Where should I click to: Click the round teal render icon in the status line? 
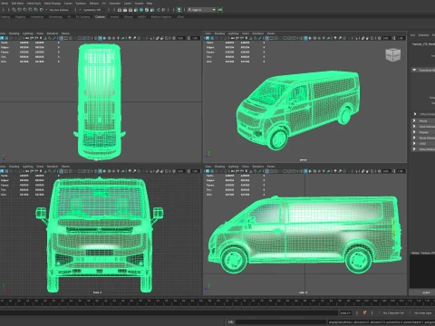(141, 10)
